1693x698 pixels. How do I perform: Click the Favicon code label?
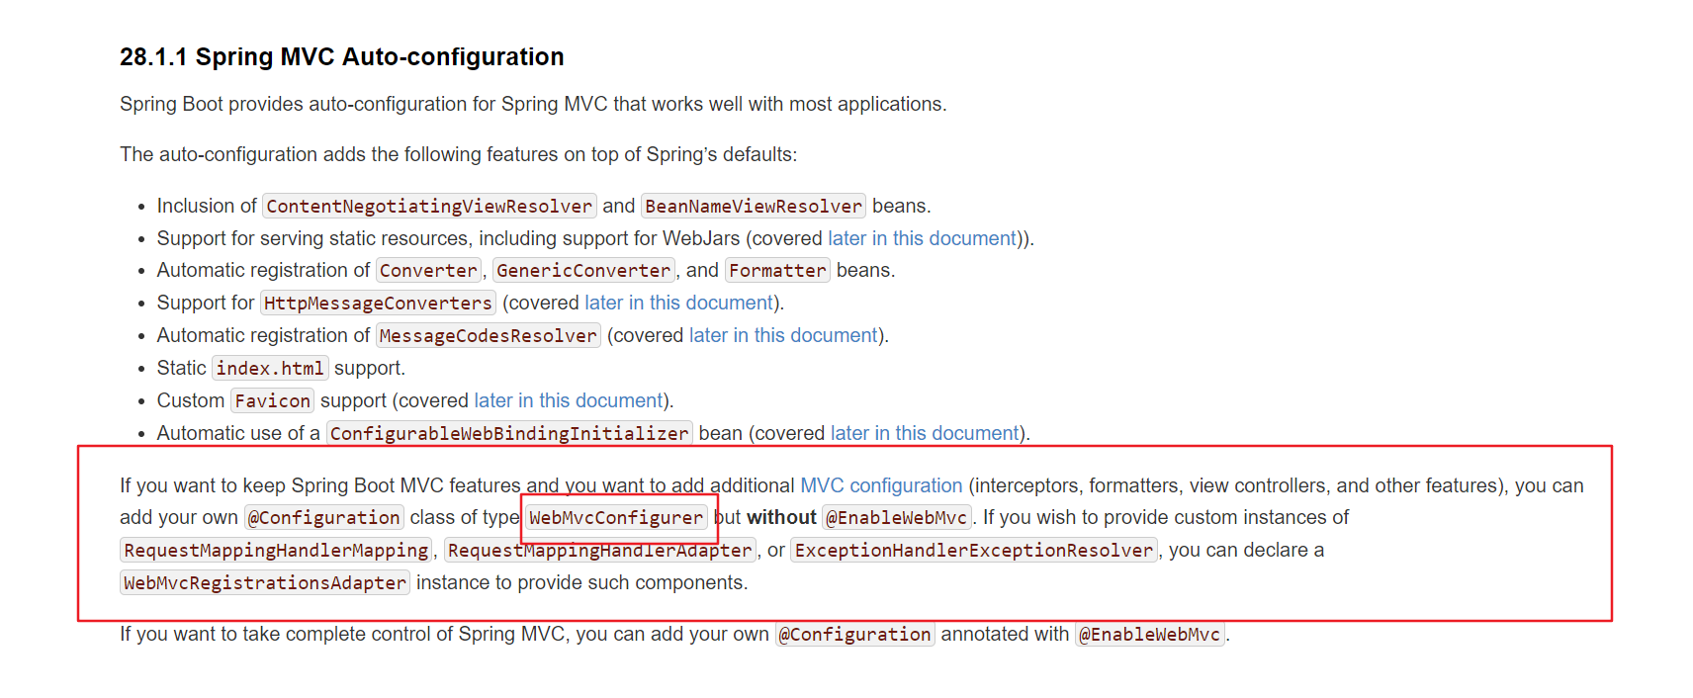click(x=272, y=400)
